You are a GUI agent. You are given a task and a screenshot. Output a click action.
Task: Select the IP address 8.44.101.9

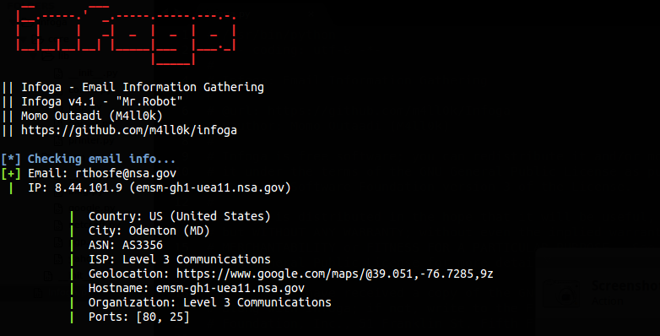pos(89,187)
